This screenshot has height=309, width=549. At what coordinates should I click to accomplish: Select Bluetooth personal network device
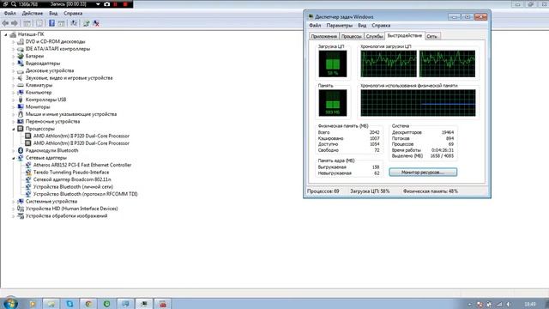pyautogui.click(x=73, y=187)
